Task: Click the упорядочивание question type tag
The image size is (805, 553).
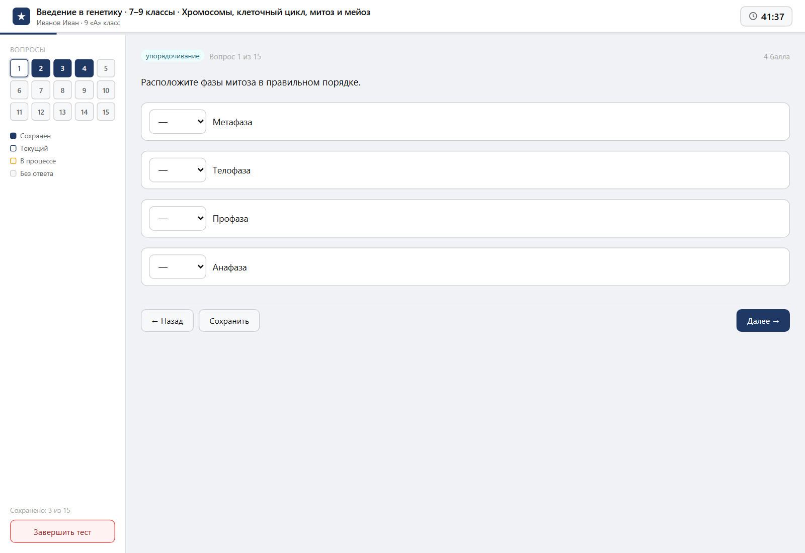Action: click(173, 56)
